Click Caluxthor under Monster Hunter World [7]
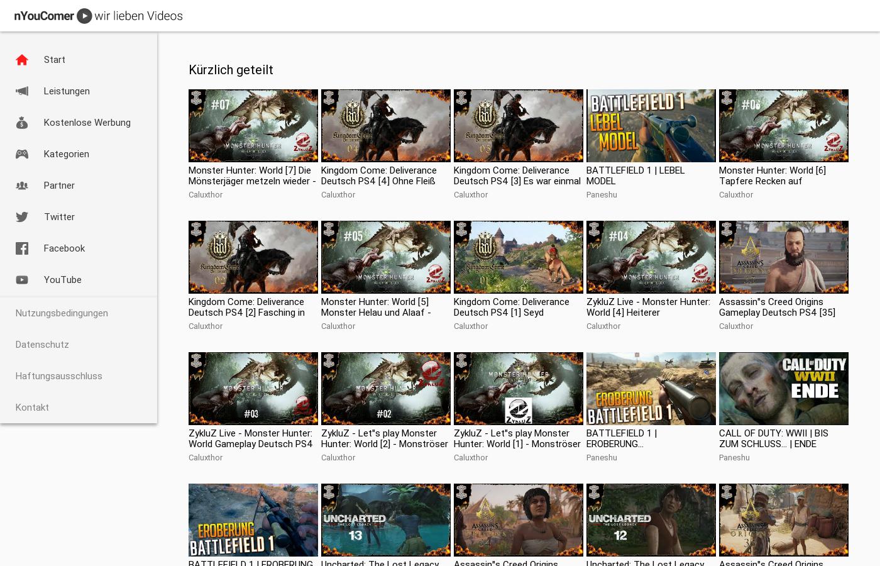The height and width of the screenshot is (566, 880). tap(206, 195)
